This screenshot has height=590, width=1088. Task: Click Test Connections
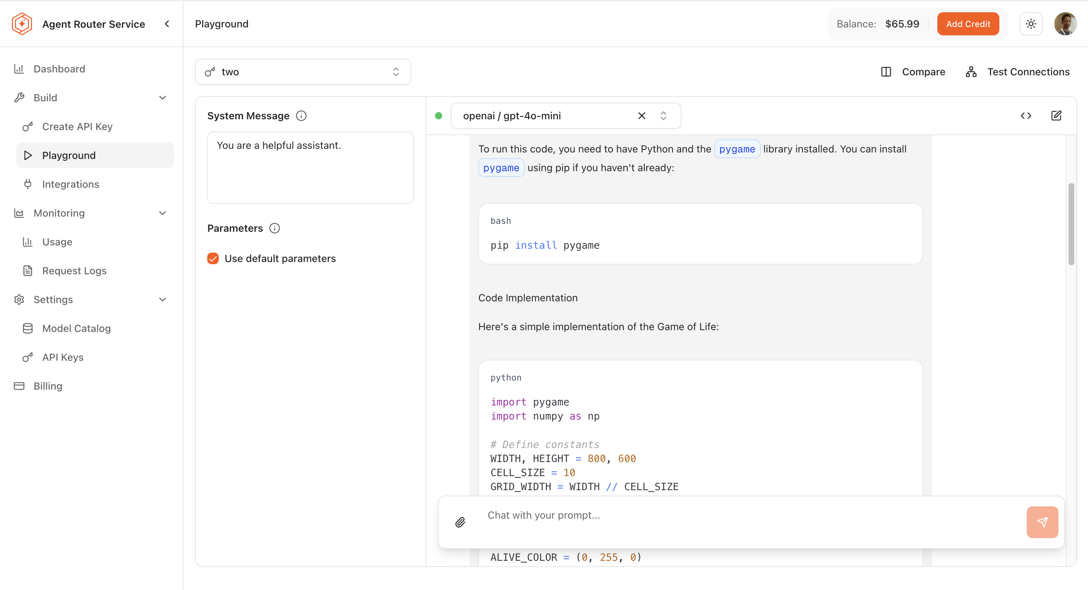pyautogui.click(x=1017, y=72)
